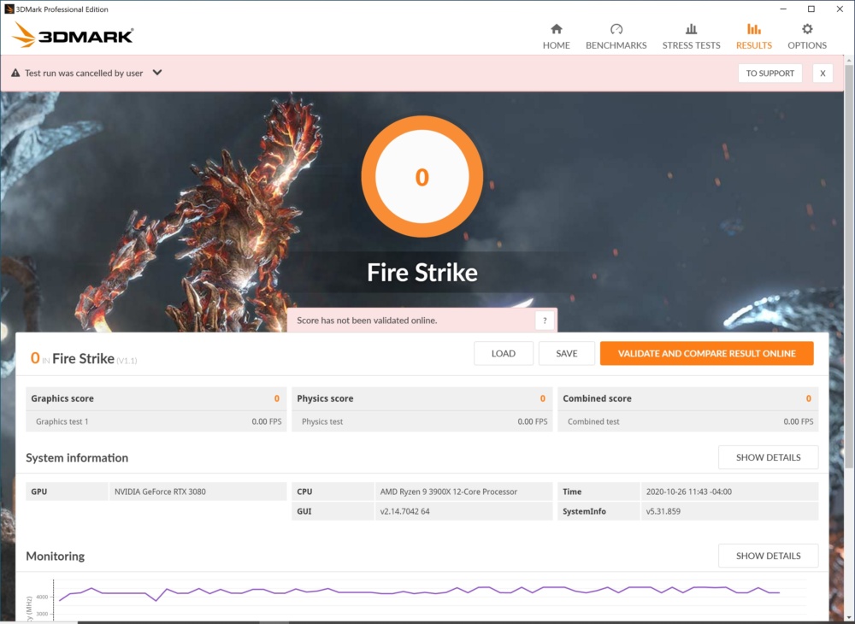Click the 'Physics test' row

pyautogui.click(x=422, y=421)
